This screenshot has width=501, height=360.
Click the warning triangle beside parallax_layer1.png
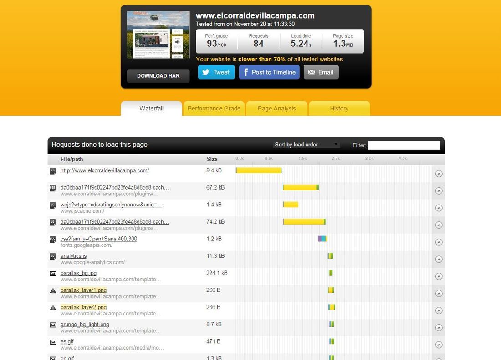point(53,291)
